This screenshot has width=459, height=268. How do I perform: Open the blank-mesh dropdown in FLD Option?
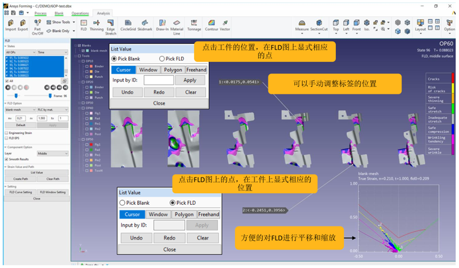pos(21,109)
